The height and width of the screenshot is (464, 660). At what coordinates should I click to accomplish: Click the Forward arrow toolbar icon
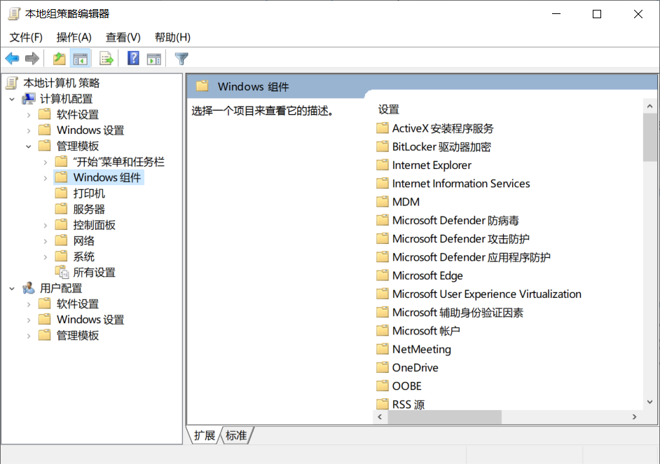pyautogui.click(x=32, y=59)
